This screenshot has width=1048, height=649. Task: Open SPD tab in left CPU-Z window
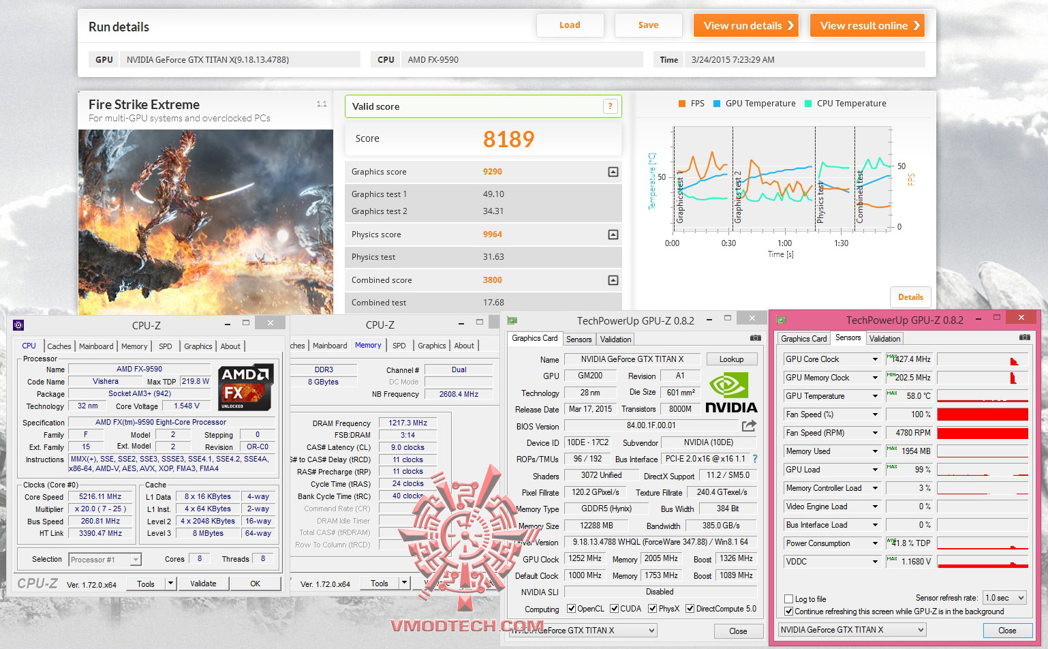[166, 346]
